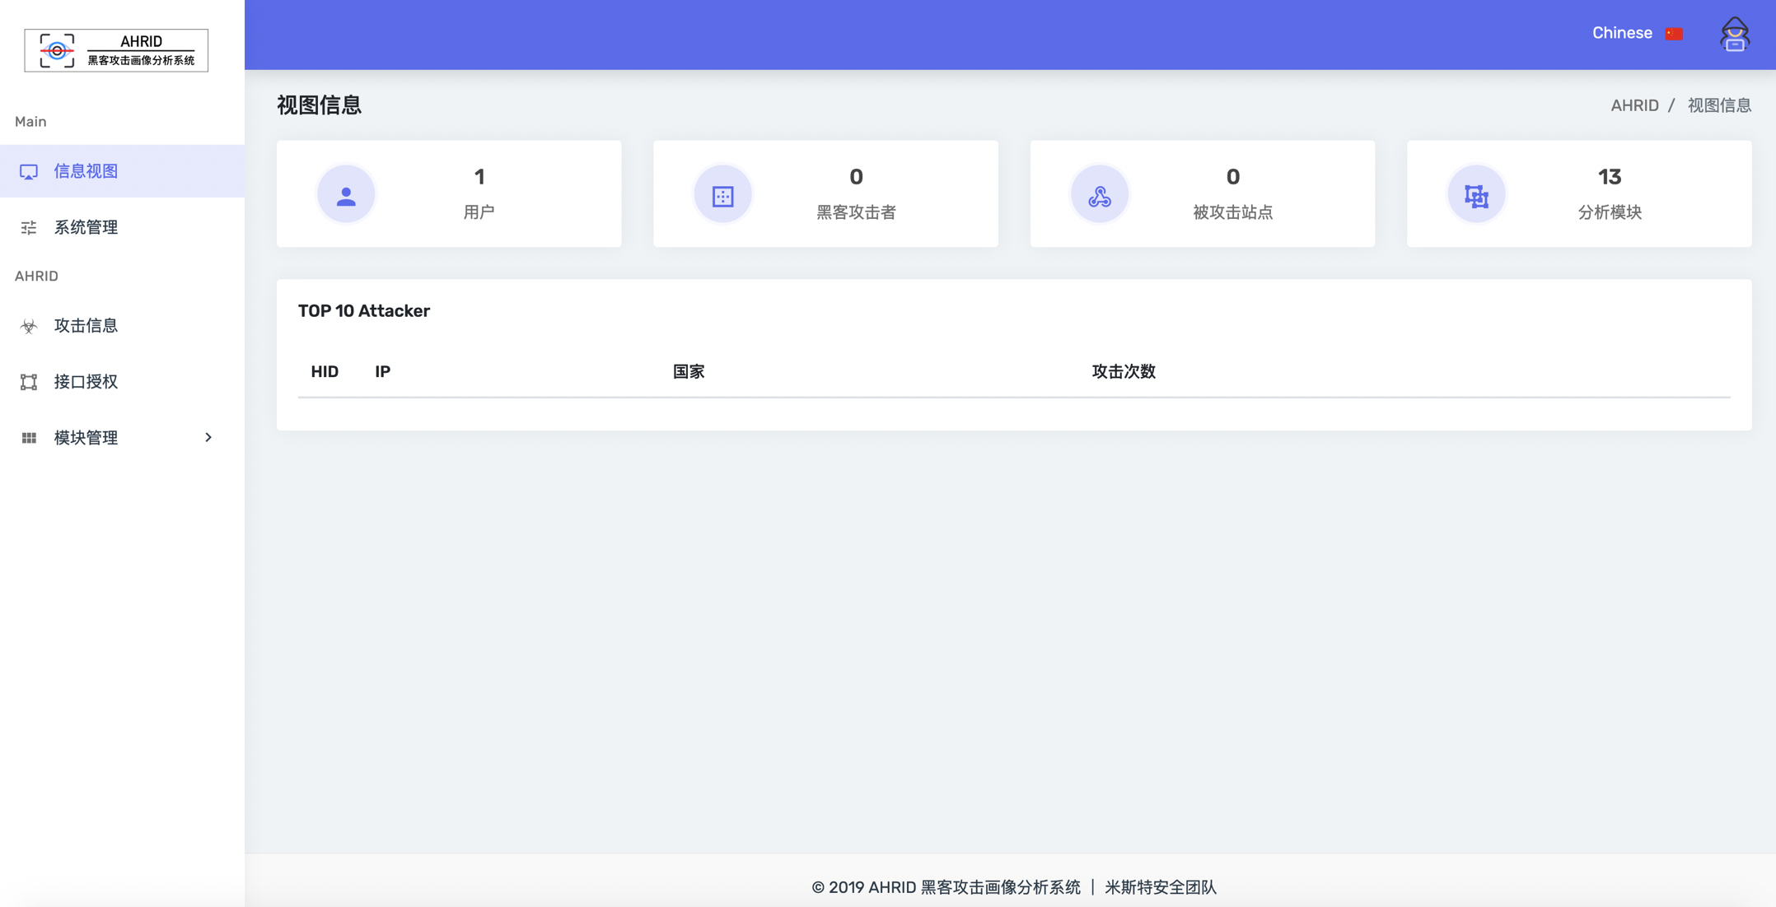Click the AHRID logo image

(x=116, y=50)
